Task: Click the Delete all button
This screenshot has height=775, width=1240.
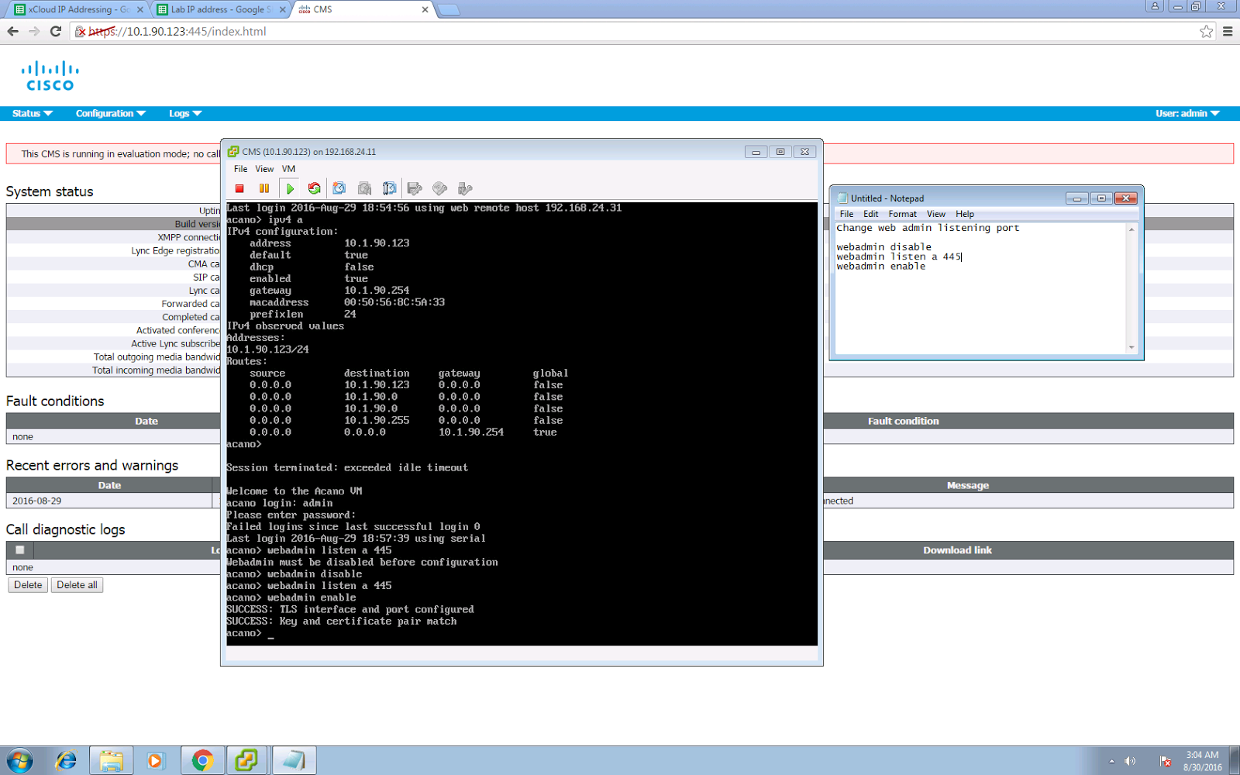Action: pyautogui.click(x=77, y=584)
